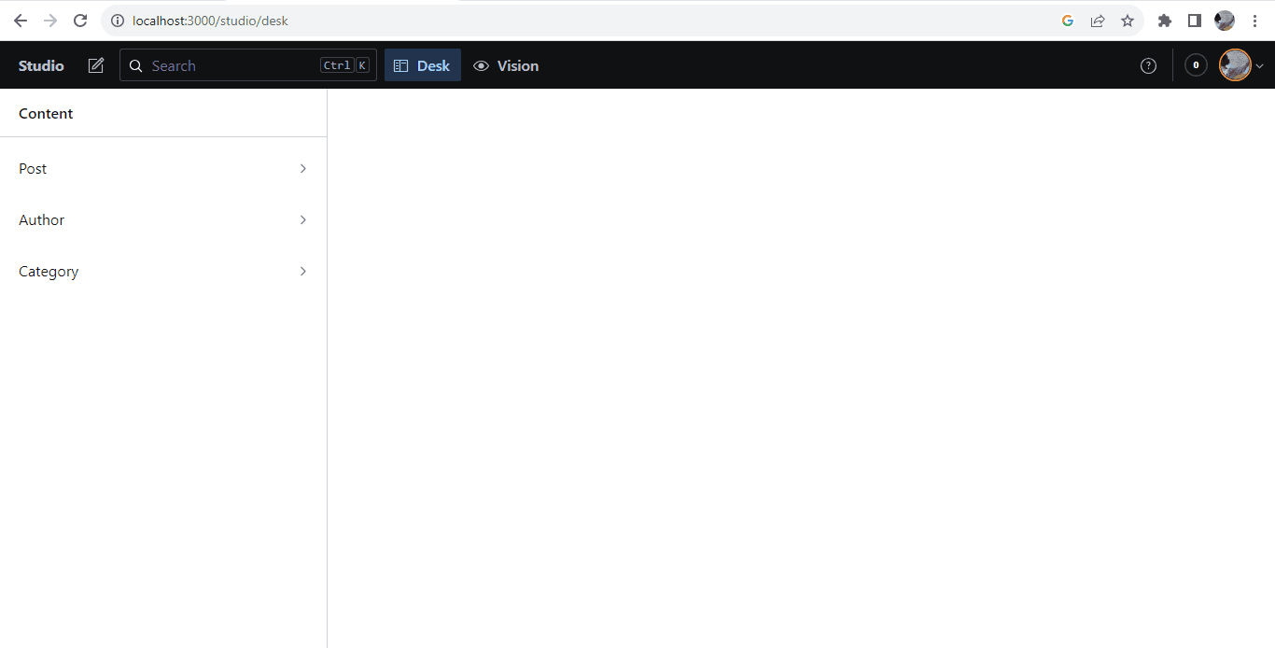Click the browser back arrow
The width and height of the screenshot is (1275, 648).
point(21,21)
